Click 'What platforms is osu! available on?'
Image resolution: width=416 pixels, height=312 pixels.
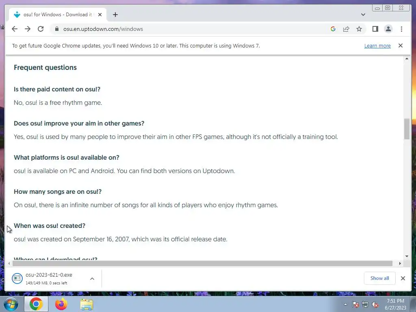[67, 157]
